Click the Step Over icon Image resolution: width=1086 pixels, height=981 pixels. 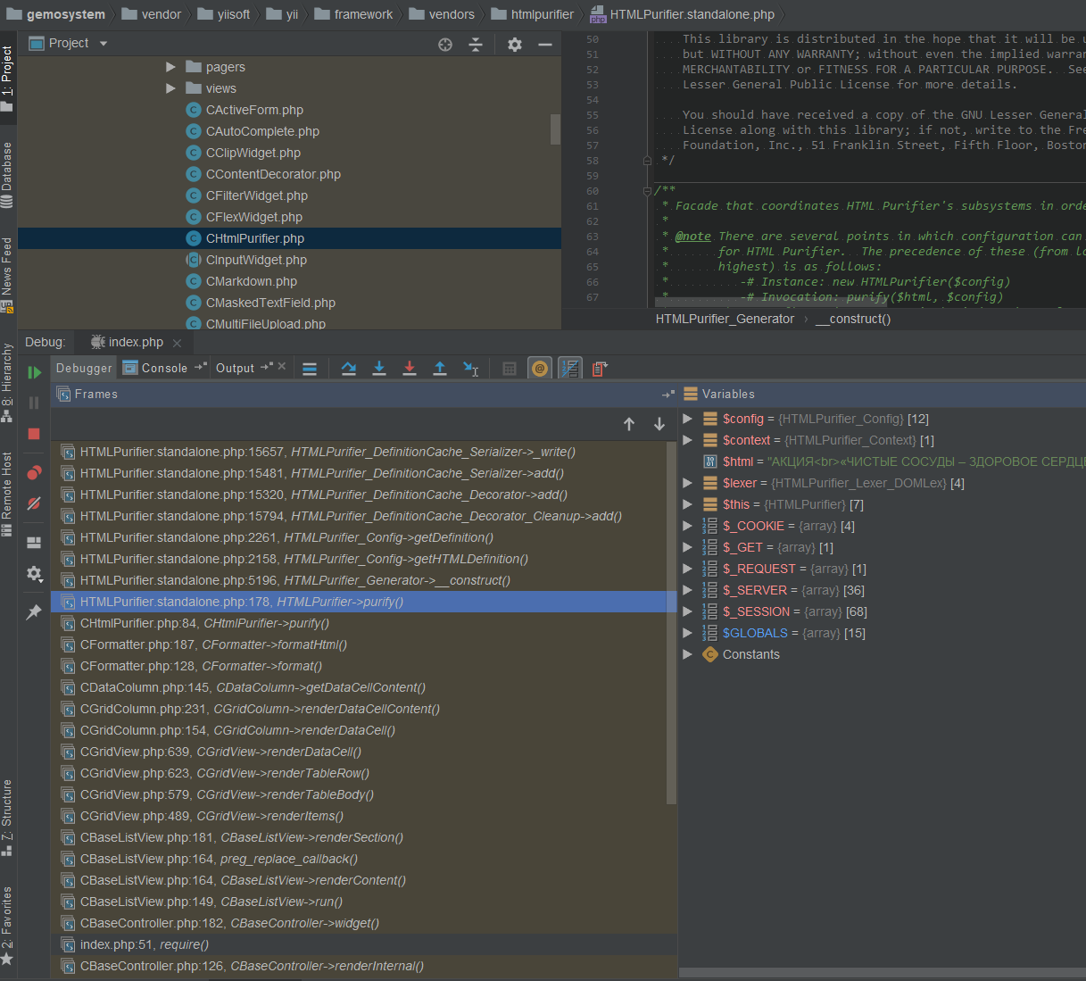(x=349, y=369)
